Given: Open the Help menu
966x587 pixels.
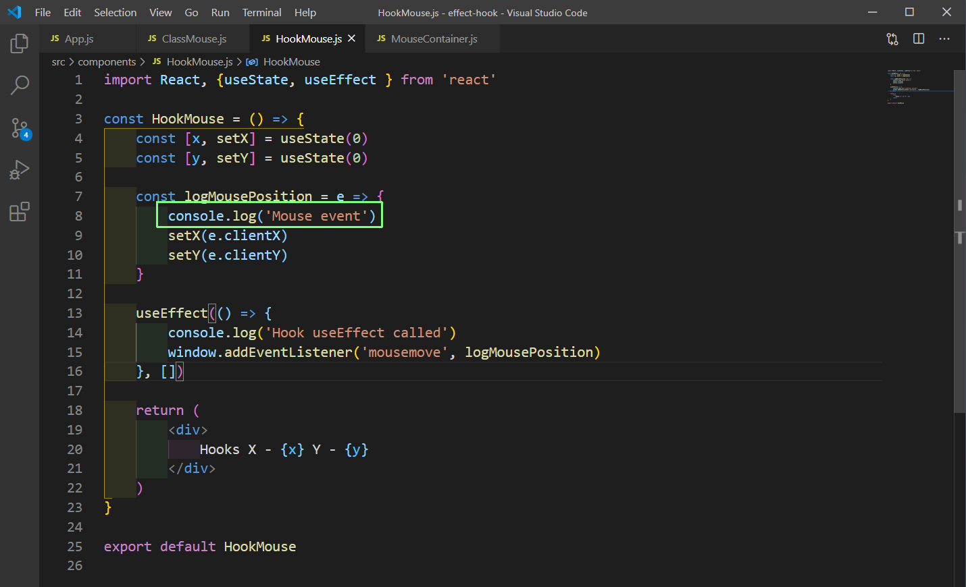Looking at the screenshot, I should coord(305,12).
